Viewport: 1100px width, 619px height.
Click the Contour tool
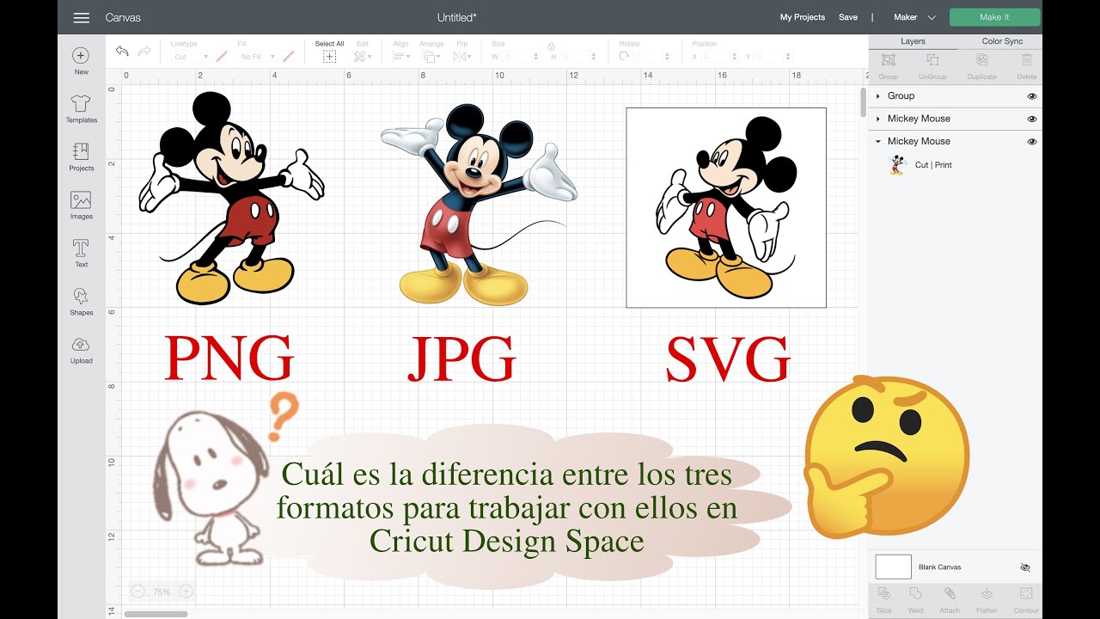[x=1026, y=599]
